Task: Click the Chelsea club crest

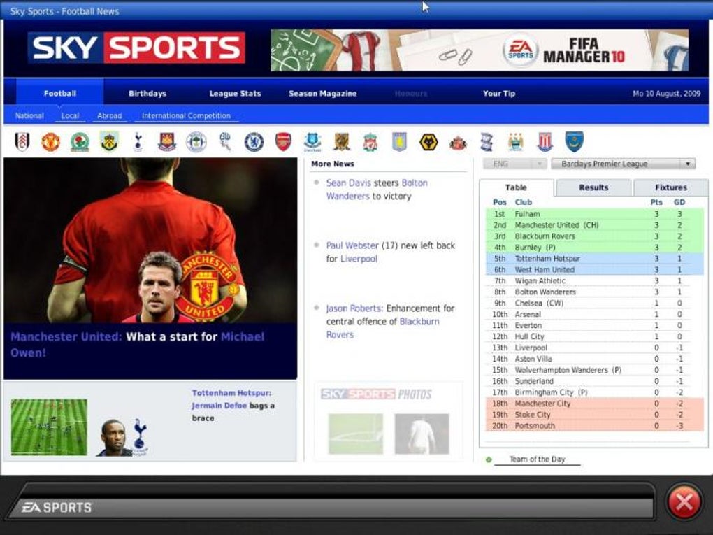Action: point(254,142)
